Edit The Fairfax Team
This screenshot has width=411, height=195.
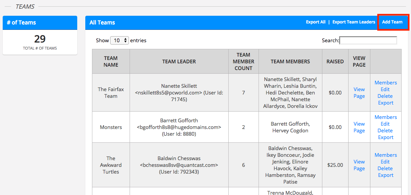[x=385, y=89]
